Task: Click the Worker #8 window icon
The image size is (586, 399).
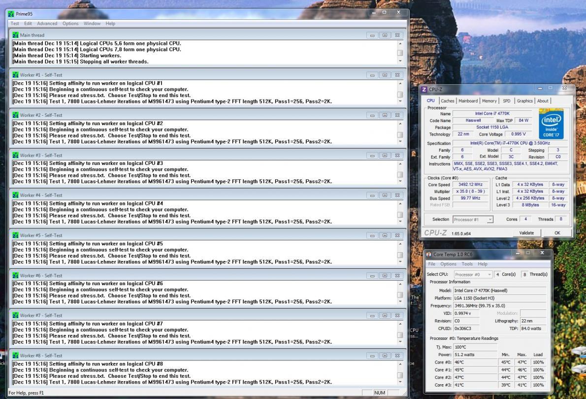Action: pos(15,356)
